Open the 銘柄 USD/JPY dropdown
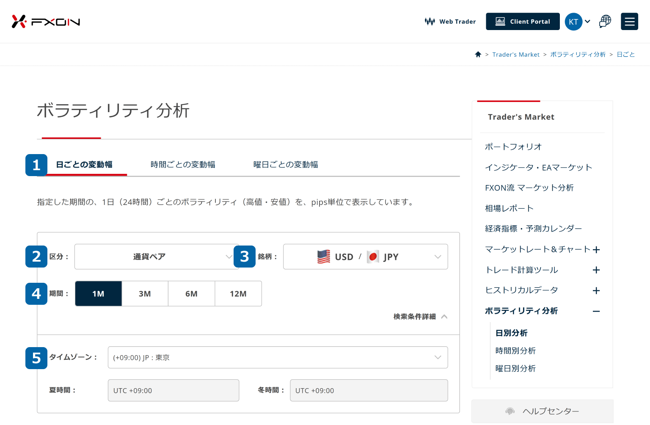This screenshot has width=650, height=425. point(365,257)
